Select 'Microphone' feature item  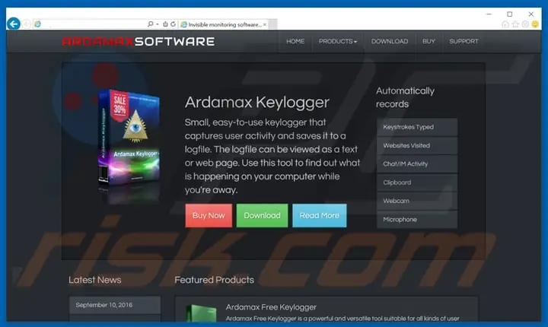417,220
